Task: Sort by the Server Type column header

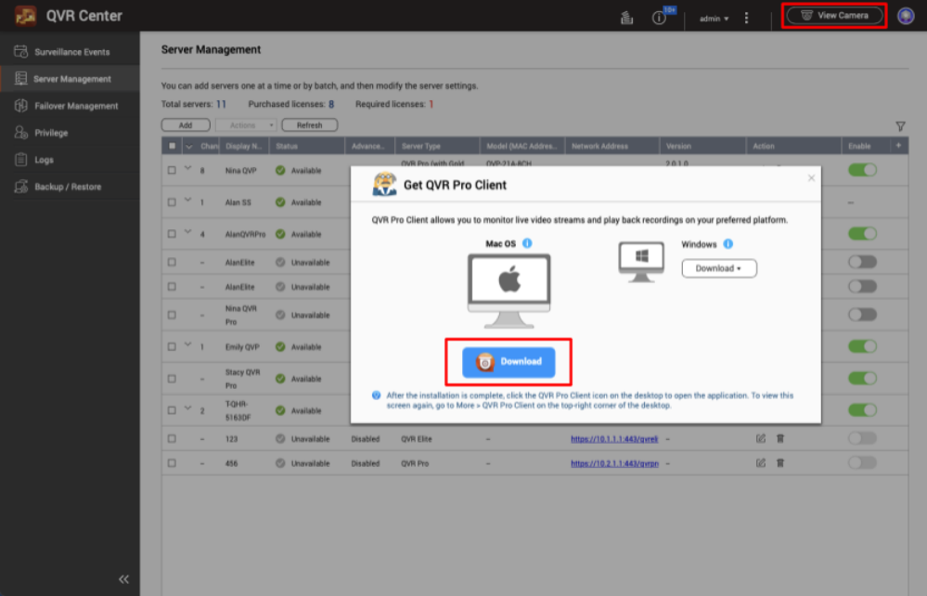Action: [437, 146]
